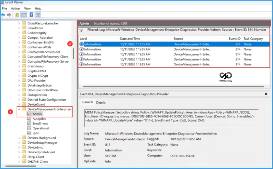273x169 pixels.
Task: Expand the DataIntegrityScan node
Action: coord(19,85)
